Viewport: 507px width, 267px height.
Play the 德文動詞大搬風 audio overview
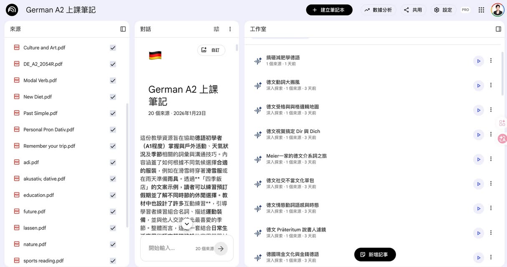[479, 86]
